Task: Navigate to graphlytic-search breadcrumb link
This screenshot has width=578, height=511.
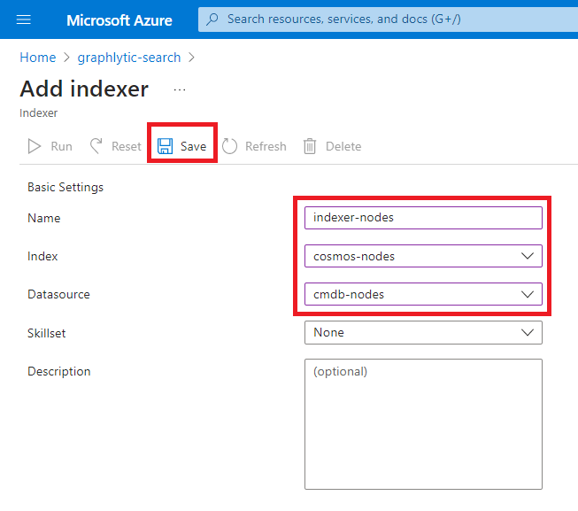Action: coord(129,58)
